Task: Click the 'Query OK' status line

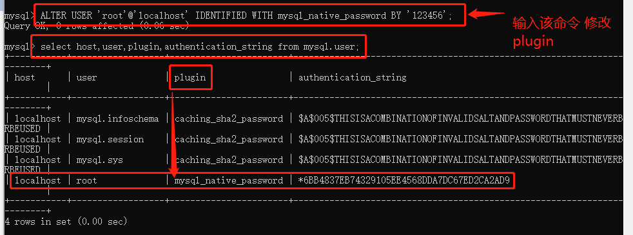Action: tap(97, 26)
